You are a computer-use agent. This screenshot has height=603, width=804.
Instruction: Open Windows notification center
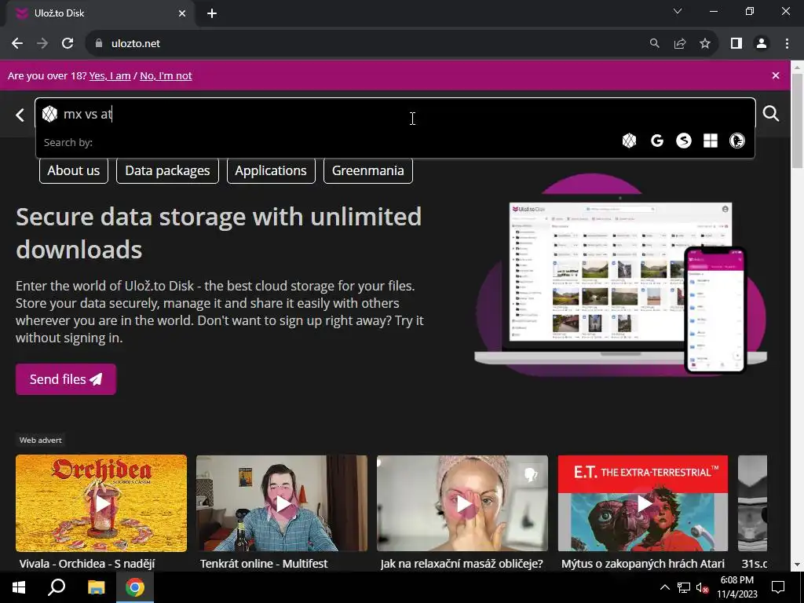pyautogui.click(x=778, y=587)
